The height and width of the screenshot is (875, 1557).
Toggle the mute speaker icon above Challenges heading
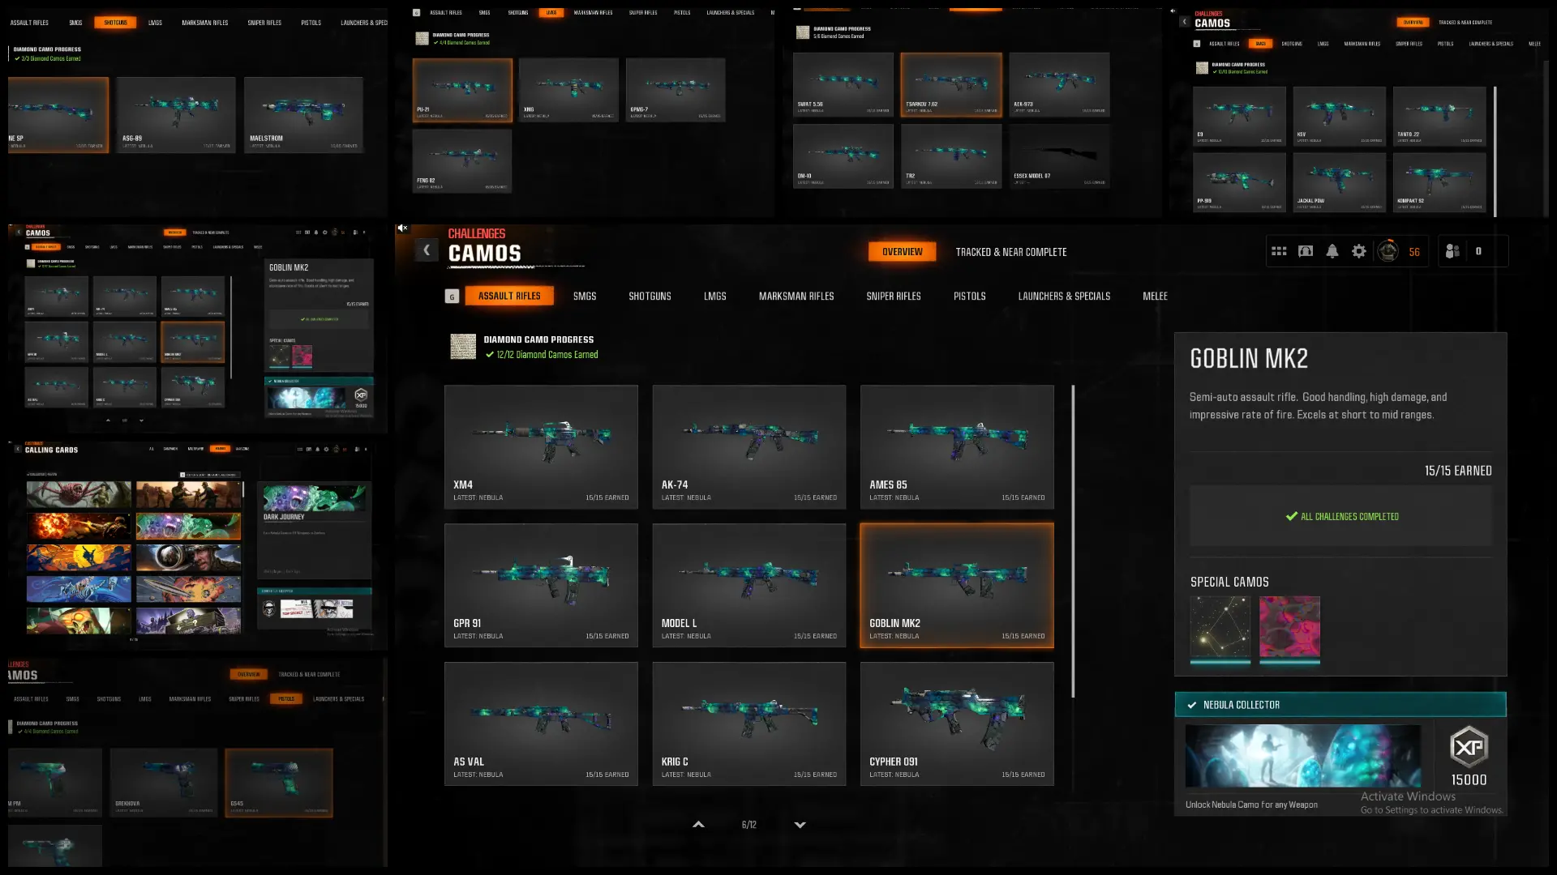(x=402, y=228)
